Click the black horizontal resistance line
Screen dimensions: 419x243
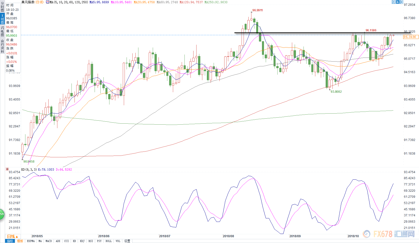[x=322, y=33]
